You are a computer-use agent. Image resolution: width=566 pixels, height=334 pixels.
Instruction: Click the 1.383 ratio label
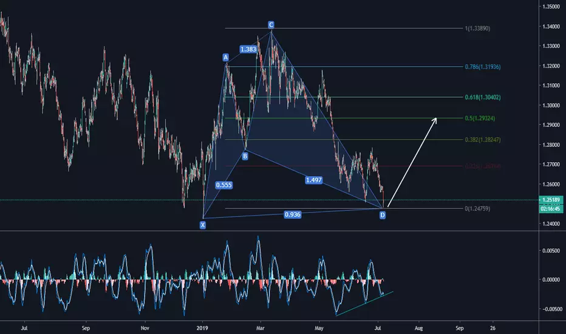click(x=248, y=49)
